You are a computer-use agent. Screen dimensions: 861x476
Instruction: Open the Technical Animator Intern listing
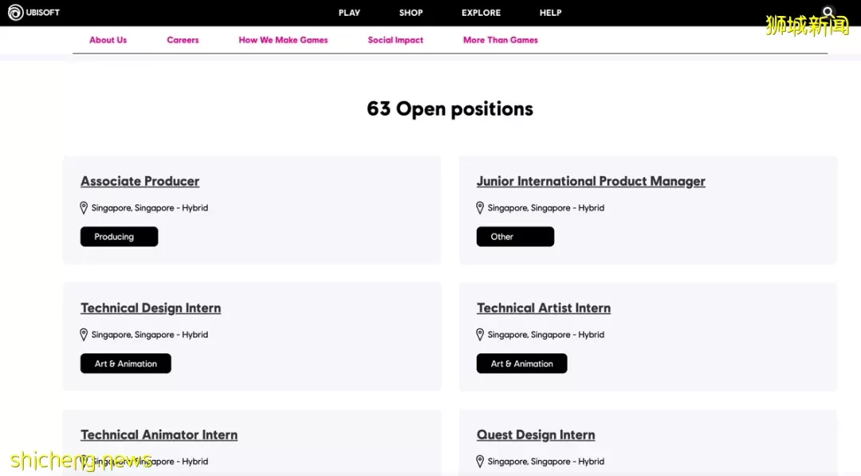(159, 435)
